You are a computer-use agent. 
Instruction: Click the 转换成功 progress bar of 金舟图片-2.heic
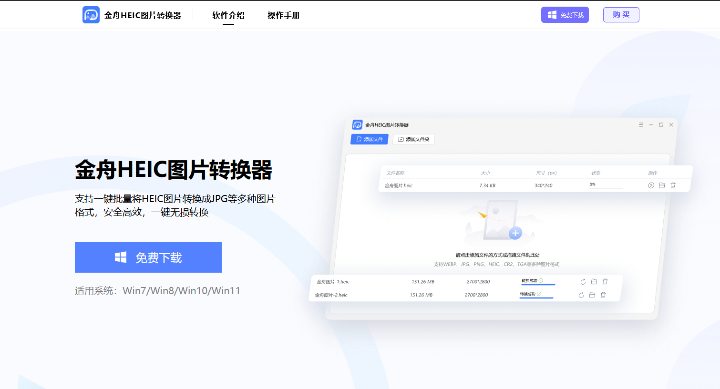click(x=536, y=298)
